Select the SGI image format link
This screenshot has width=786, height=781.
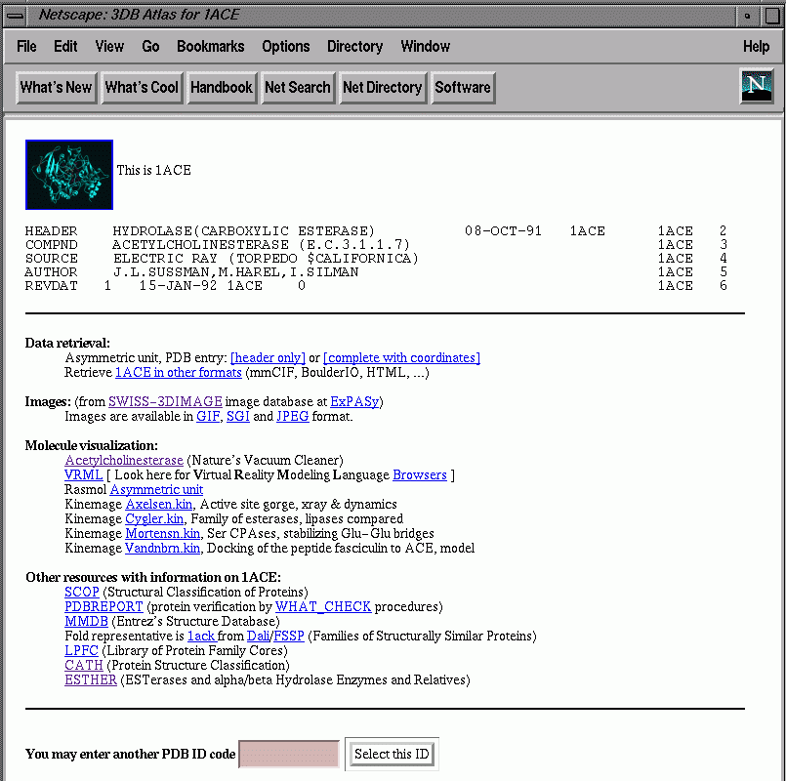(x=238, y=417)
